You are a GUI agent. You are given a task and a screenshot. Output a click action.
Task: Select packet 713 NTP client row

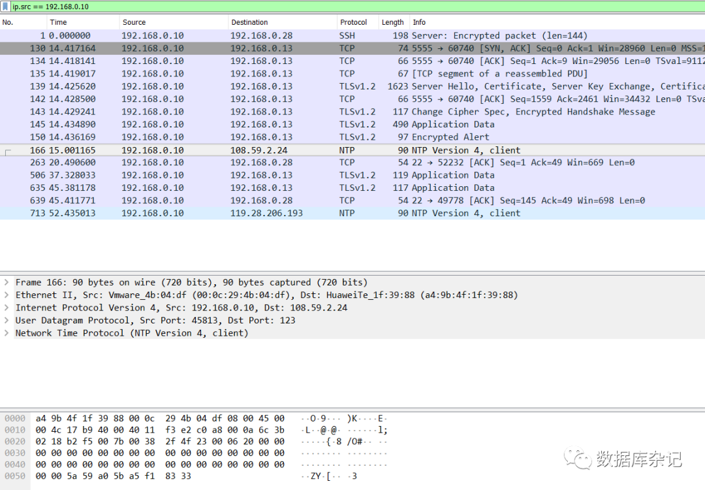point(352,213)
